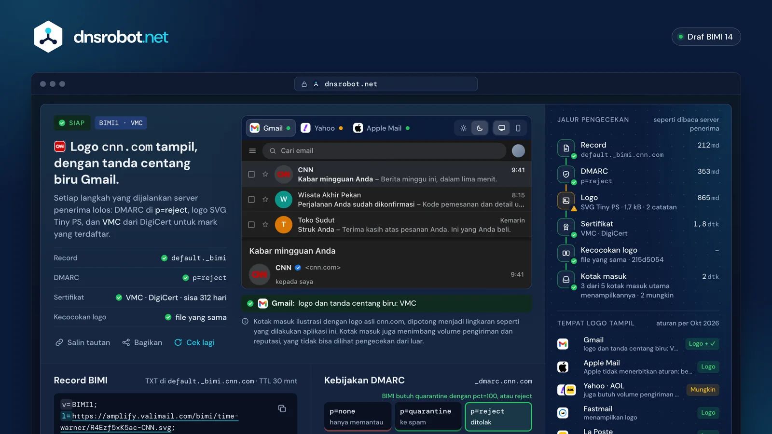Screen dimensions: 772x434
Task: Star the CNN email
Action: (265, 175)
